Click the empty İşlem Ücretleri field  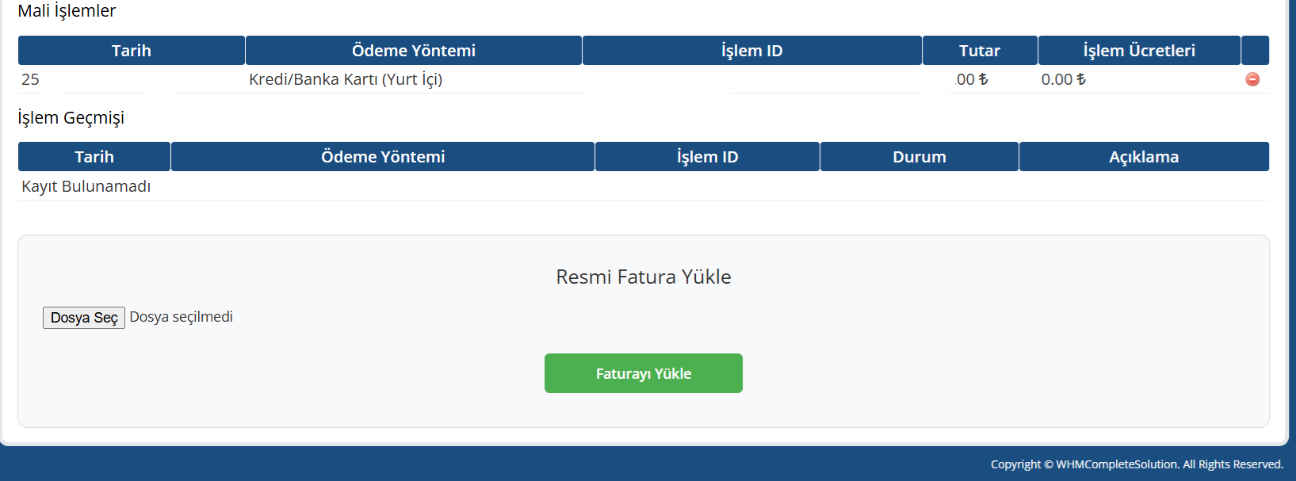pyautogui.click(x=1157, y=79)
